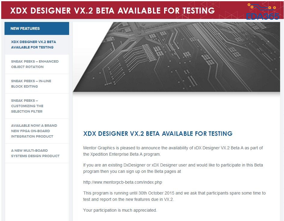This screenshot has height=221, width=284.
Task: Go to Sneak Peeks – In-line Block Editing
Action: click(x=32, y=84)
